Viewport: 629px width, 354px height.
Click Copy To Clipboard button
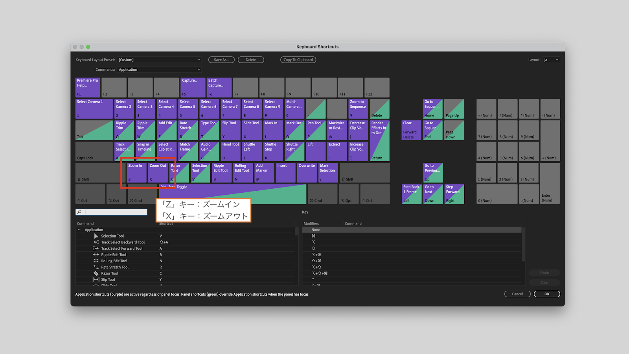tap(298, 60)
